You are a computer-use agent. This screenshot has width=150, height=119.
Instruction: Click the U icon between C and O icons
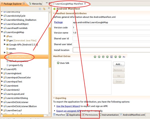115,57
